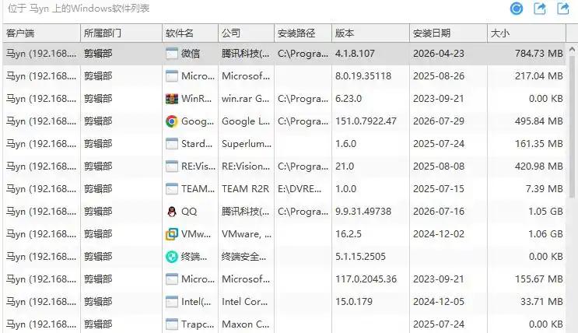Click size value 495.84 MB

(539, 121)
